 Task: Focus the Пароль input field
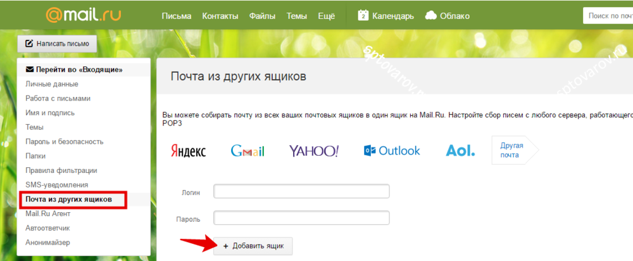tap(301, 218)
